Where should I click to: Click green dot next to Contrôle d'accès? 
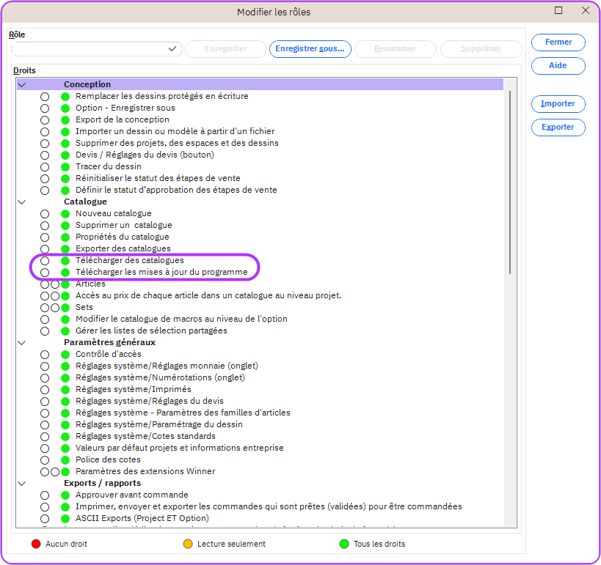pyautogui.click(x=65, y=354)
